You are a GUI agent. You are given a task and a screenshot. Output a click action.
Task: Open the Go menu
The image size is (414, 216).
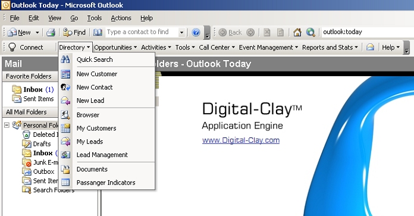coord(74,18)
